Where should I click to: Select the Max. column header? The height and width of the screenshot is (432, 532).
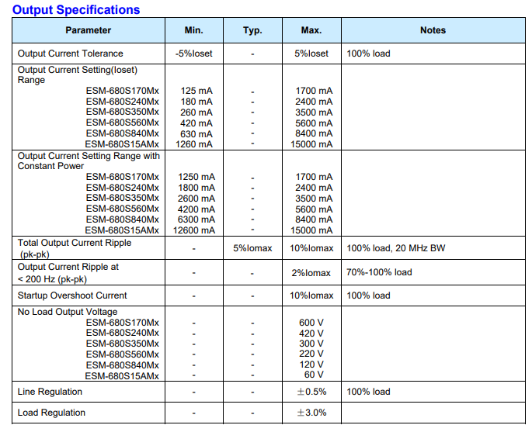click(311, 30)
